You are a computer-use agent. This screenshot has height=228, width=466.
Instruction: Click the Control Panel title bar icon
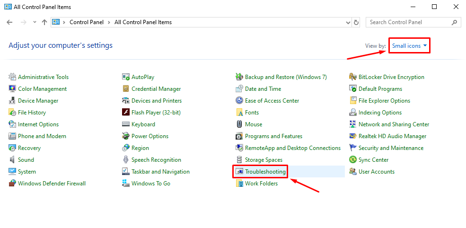click(8, 7)
